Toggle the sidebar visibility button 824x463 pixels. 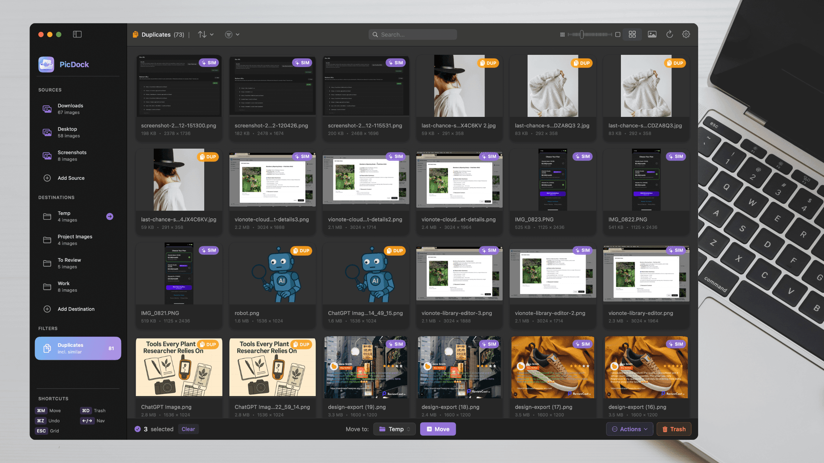(77, 34)
